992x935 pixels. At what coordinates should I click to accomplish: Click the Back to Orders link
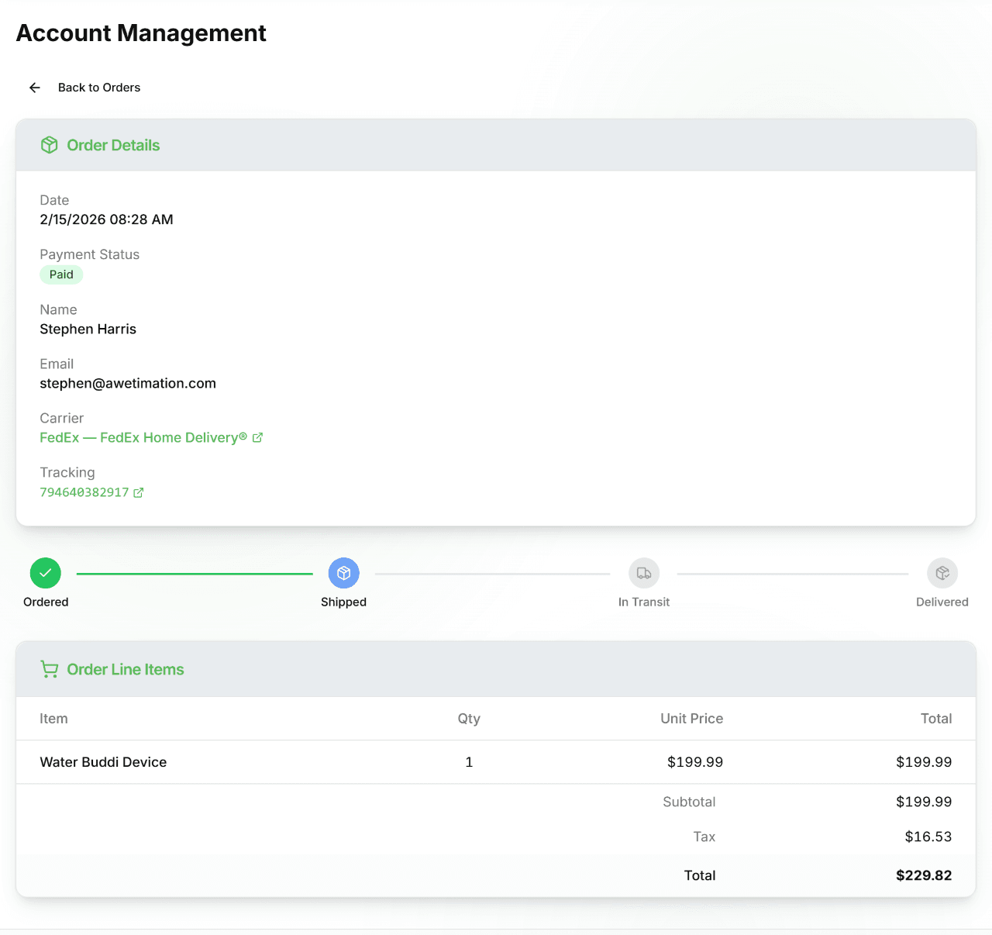point(98,88)
